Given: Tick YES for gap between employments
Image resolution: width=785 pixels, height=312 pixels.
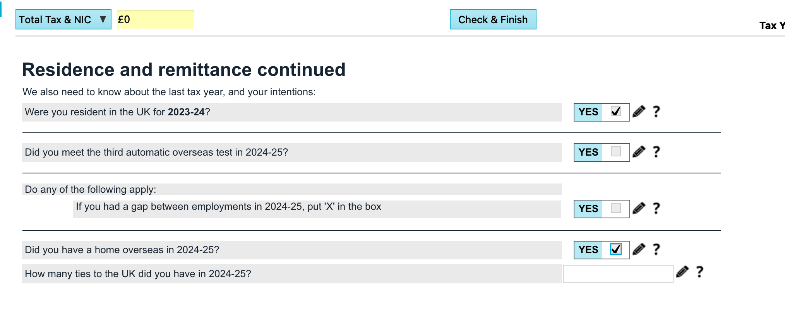Looking at the screenshot, I should pyautogui.click(x=615, y=208).
